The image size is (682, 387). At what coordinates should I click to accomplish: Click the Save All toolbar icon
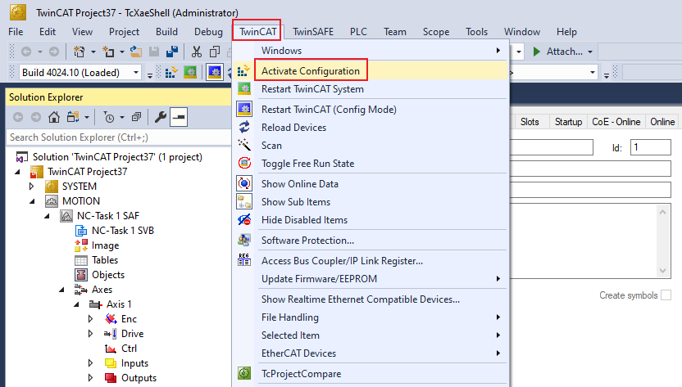[x=172, y=52]
